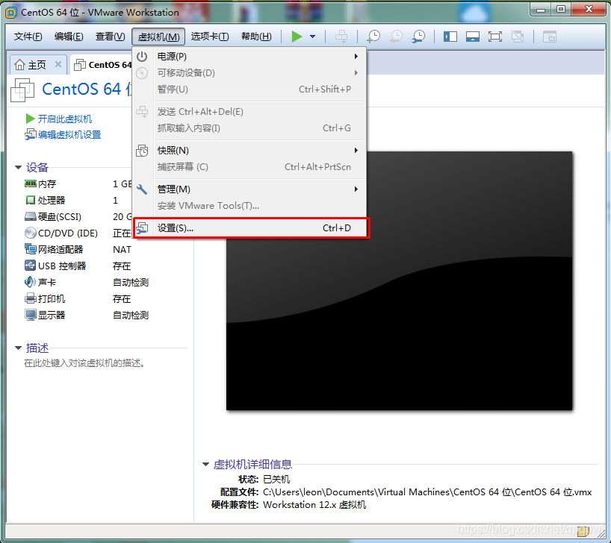
Task: Choose 设置(S)... from the menu
Action: pos(251,227)
